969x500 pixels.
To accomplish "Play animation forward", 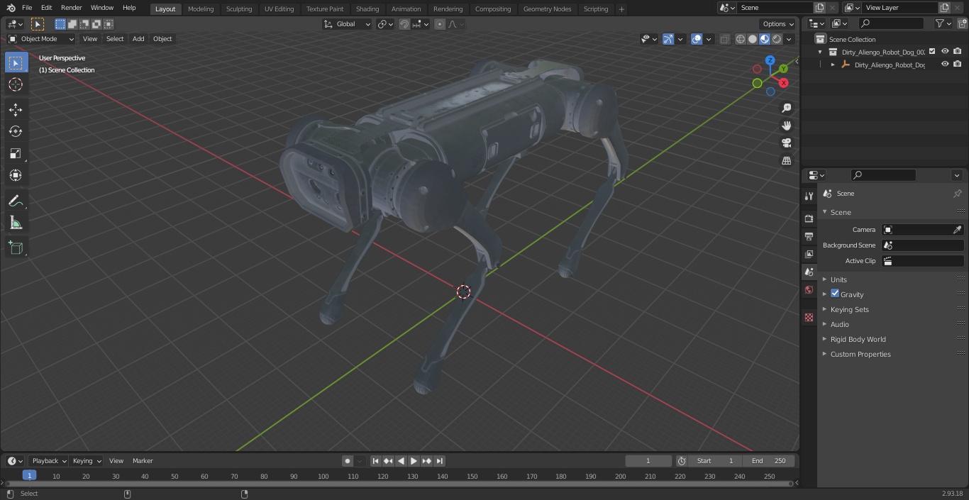I will (x=414, y=461).
